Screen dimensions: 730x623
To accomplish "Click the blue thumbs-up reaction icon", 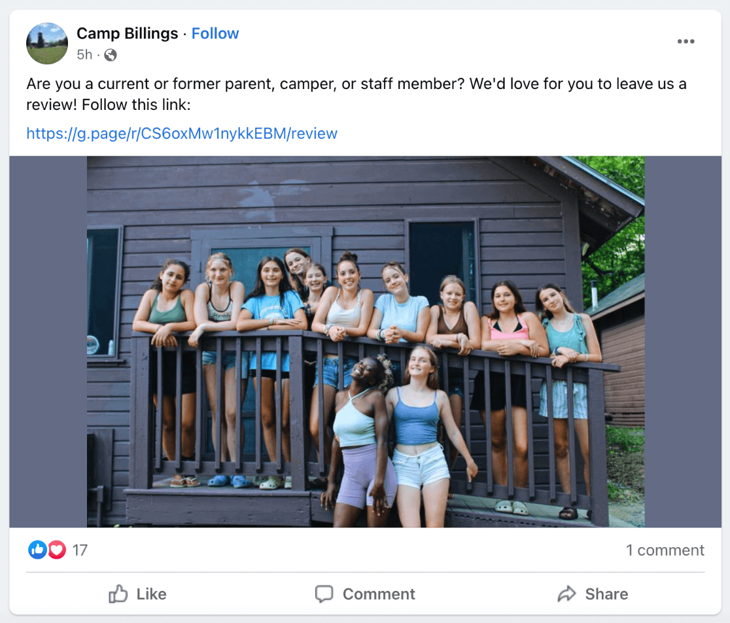I will point(37,550).
